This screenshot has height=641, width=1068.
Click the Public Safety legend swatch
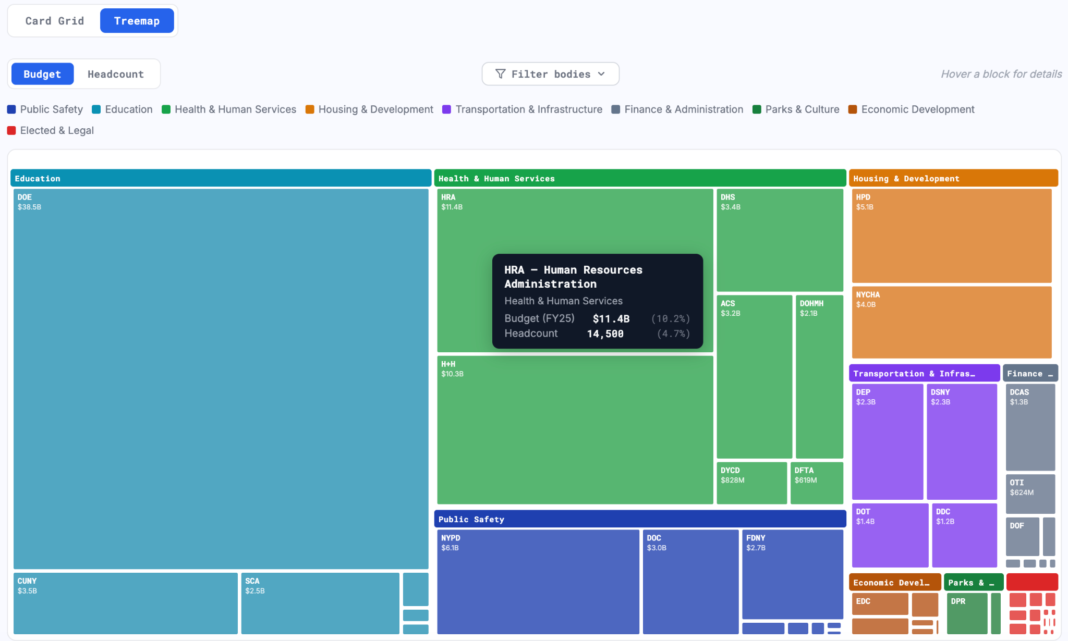(x=11, y=109)
